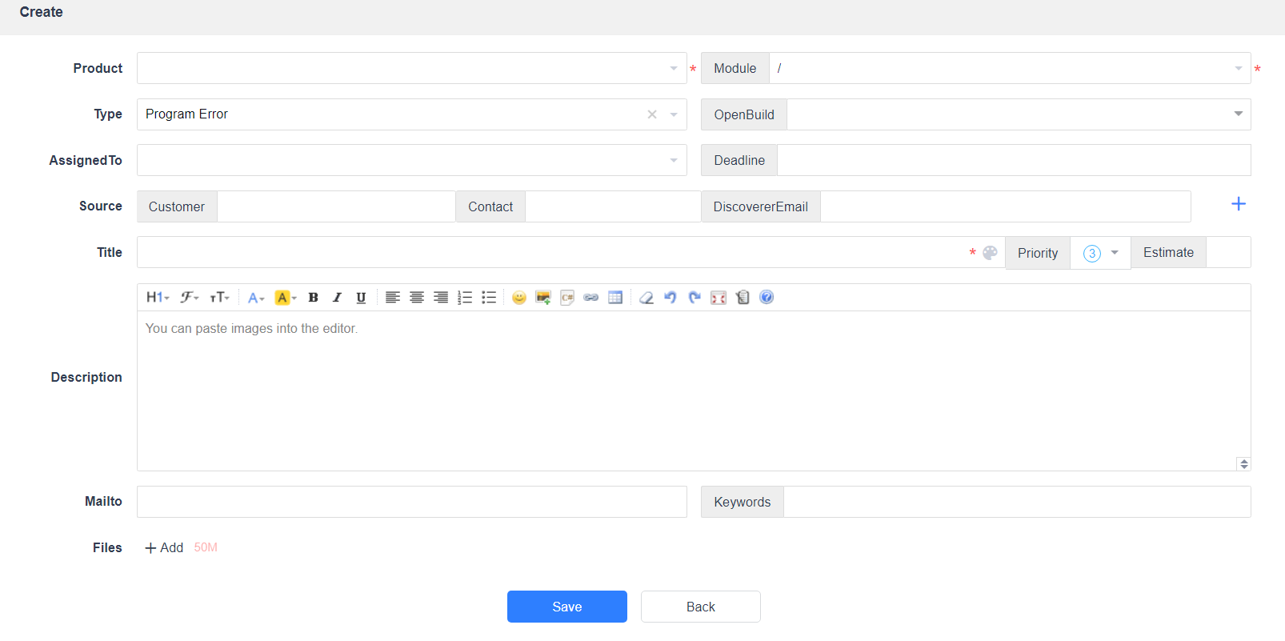Image resolution: width=1285 pixels, height=641 pixels.
Task: Open the OpenBuild dropdown list
Action: (1018, 114)
